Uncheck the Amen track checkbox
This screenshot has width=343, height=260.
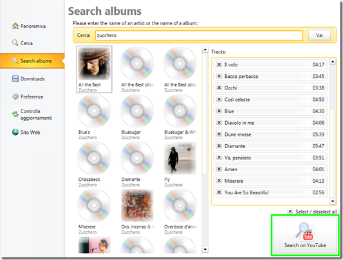pos(219,169)
